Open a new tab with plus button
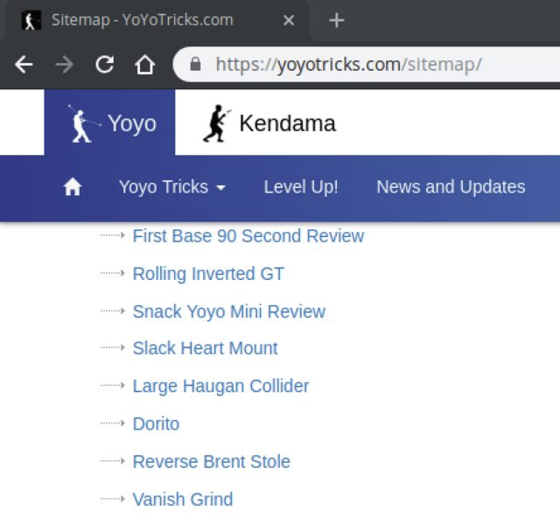560x517 pixels. click(336, 20)
